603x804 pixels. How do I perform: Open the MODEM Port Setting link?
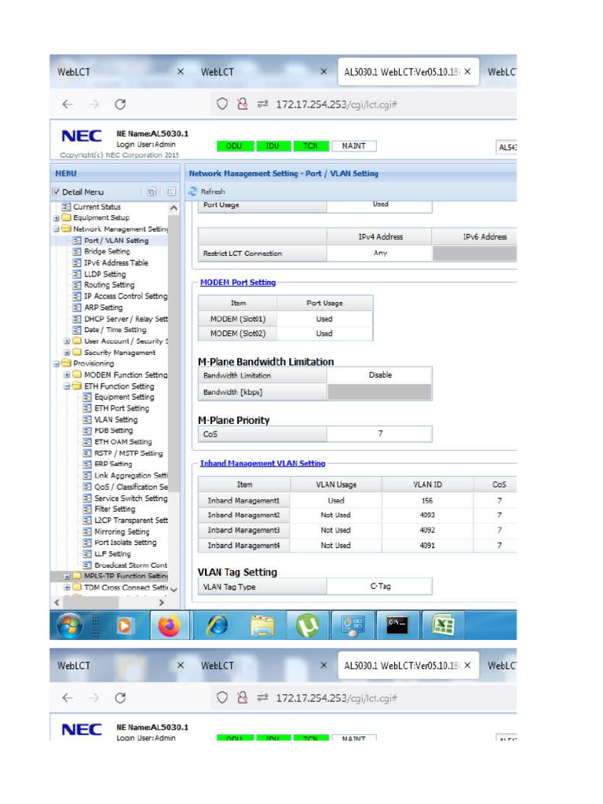(238, 283)
